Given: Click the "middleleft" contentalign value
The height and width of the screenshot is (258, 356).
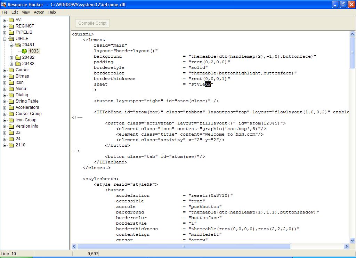Looking at the screenshot, I should coord(205,235).
